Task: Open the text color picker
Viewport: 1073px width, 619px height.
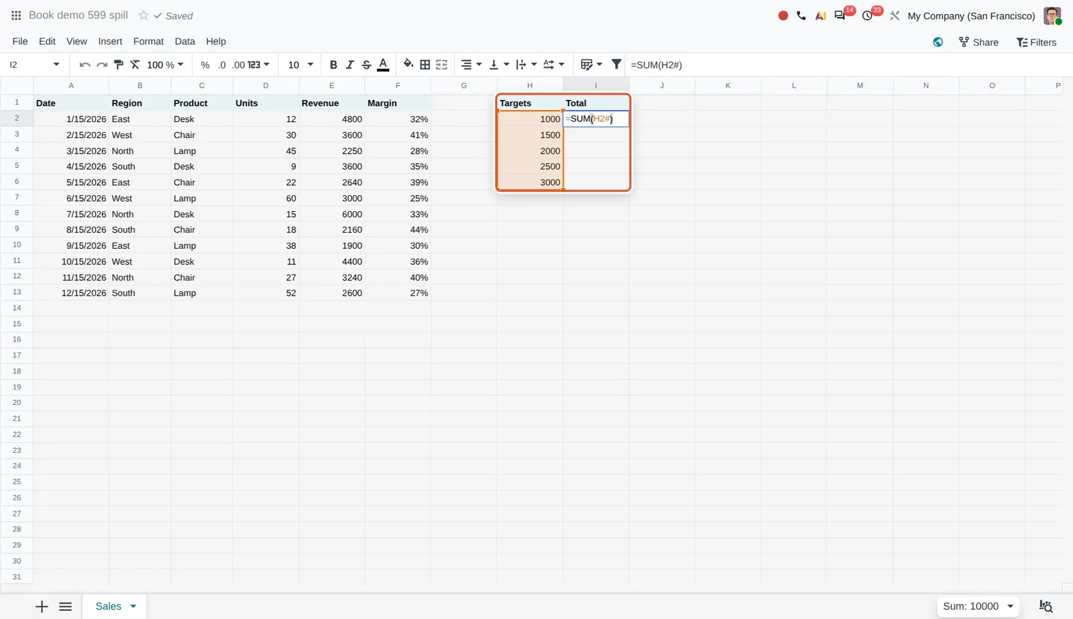Action: click(x=383, y=65)
